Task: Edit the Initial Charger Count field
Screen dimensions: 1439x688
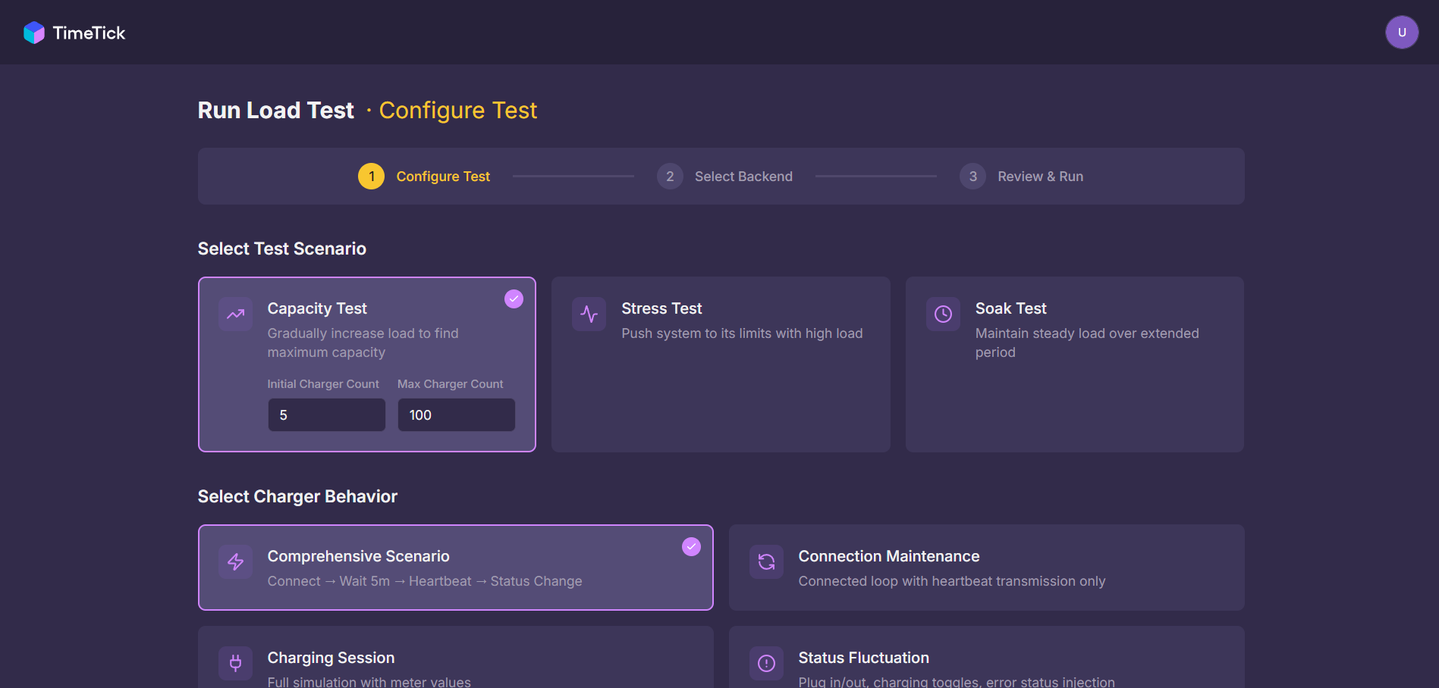Action: tap(326, 414)
